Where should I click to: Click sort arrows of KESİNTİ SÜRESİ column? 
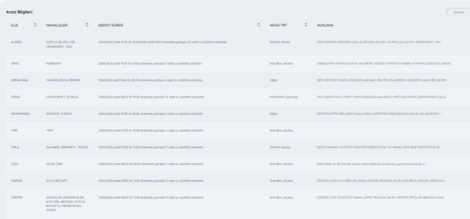coord(259,25)
